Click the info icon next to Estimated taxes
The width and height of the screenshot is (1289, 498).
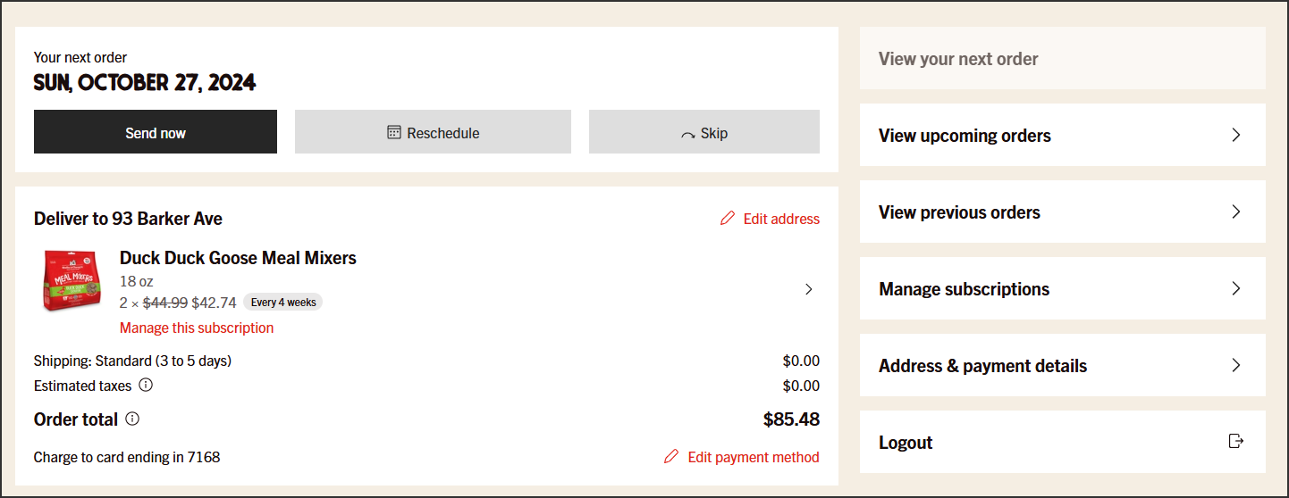[x=146, y=386]
